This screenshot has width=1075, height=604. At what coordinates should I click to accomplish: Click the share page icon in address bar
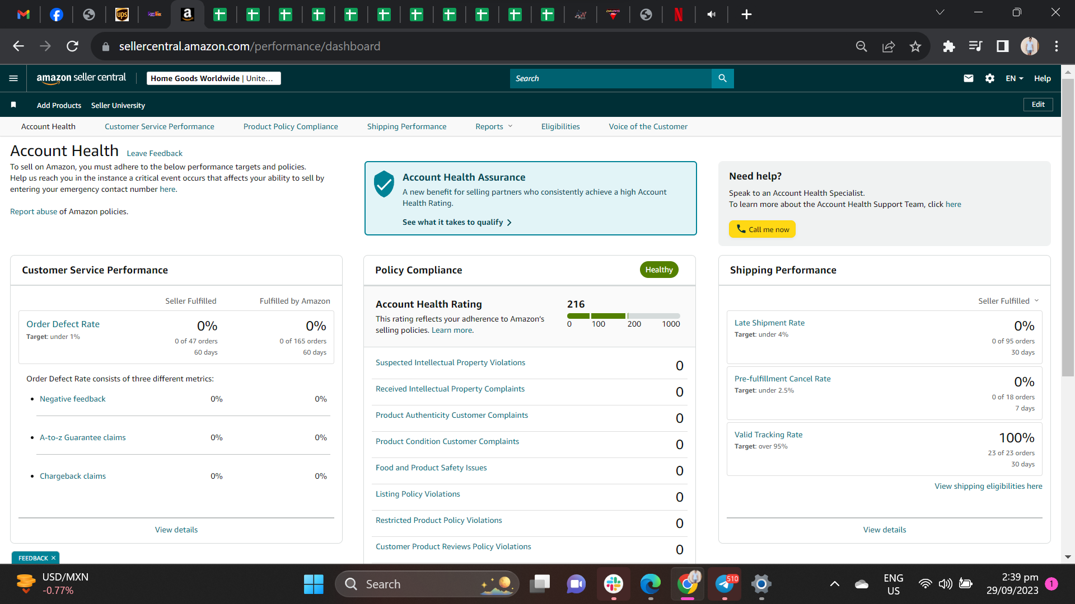[x=889, y=46]
